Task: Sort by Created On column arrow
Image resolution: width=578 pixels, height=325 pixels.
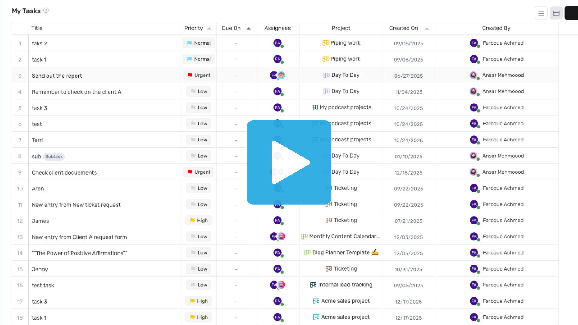Action: [427, 29]
